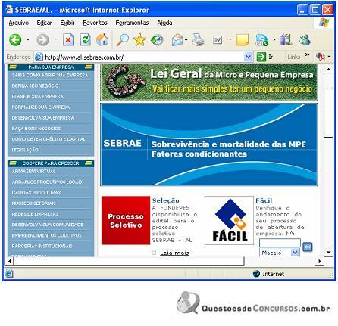This screenshot has height=326, width=338.
Task: Open the Favoritos menu
Action: [95, 23]
